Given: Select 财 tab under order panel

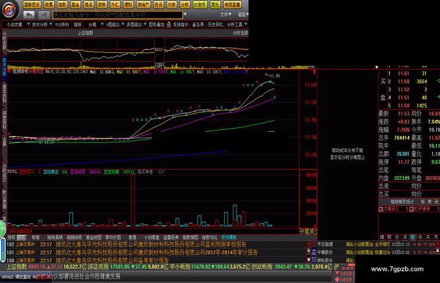Looking at the screenshot, I should [x=389, y=237].
